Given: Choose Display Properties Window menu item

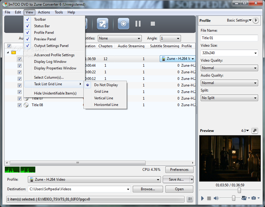Looking at the screenshot, I should tap(54, 68).
